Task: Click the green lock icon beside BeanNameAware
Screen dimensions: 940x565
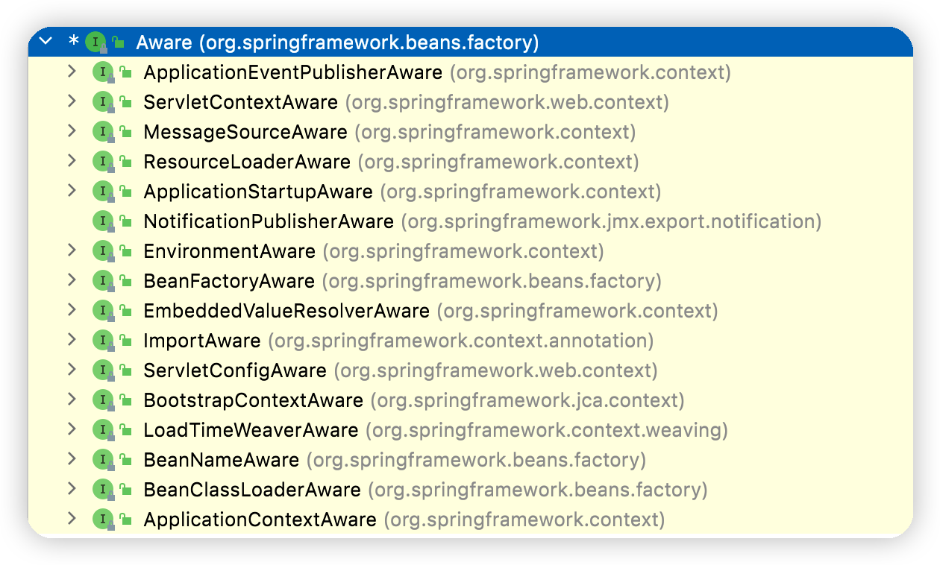Action: [x=125, y=460]
